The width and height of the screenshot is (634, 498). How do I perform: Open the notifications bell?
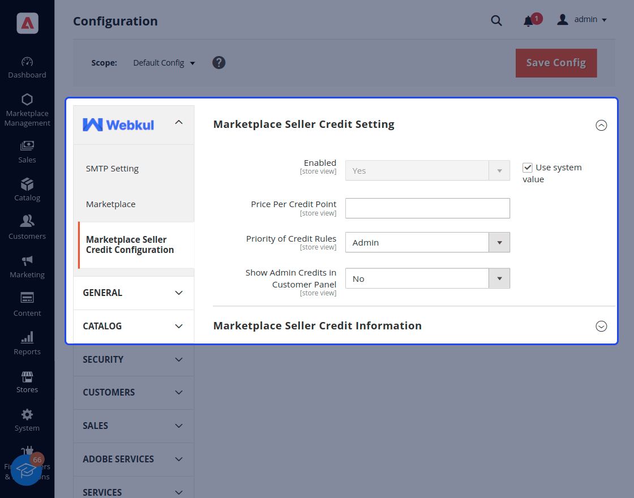pos(528,20)
